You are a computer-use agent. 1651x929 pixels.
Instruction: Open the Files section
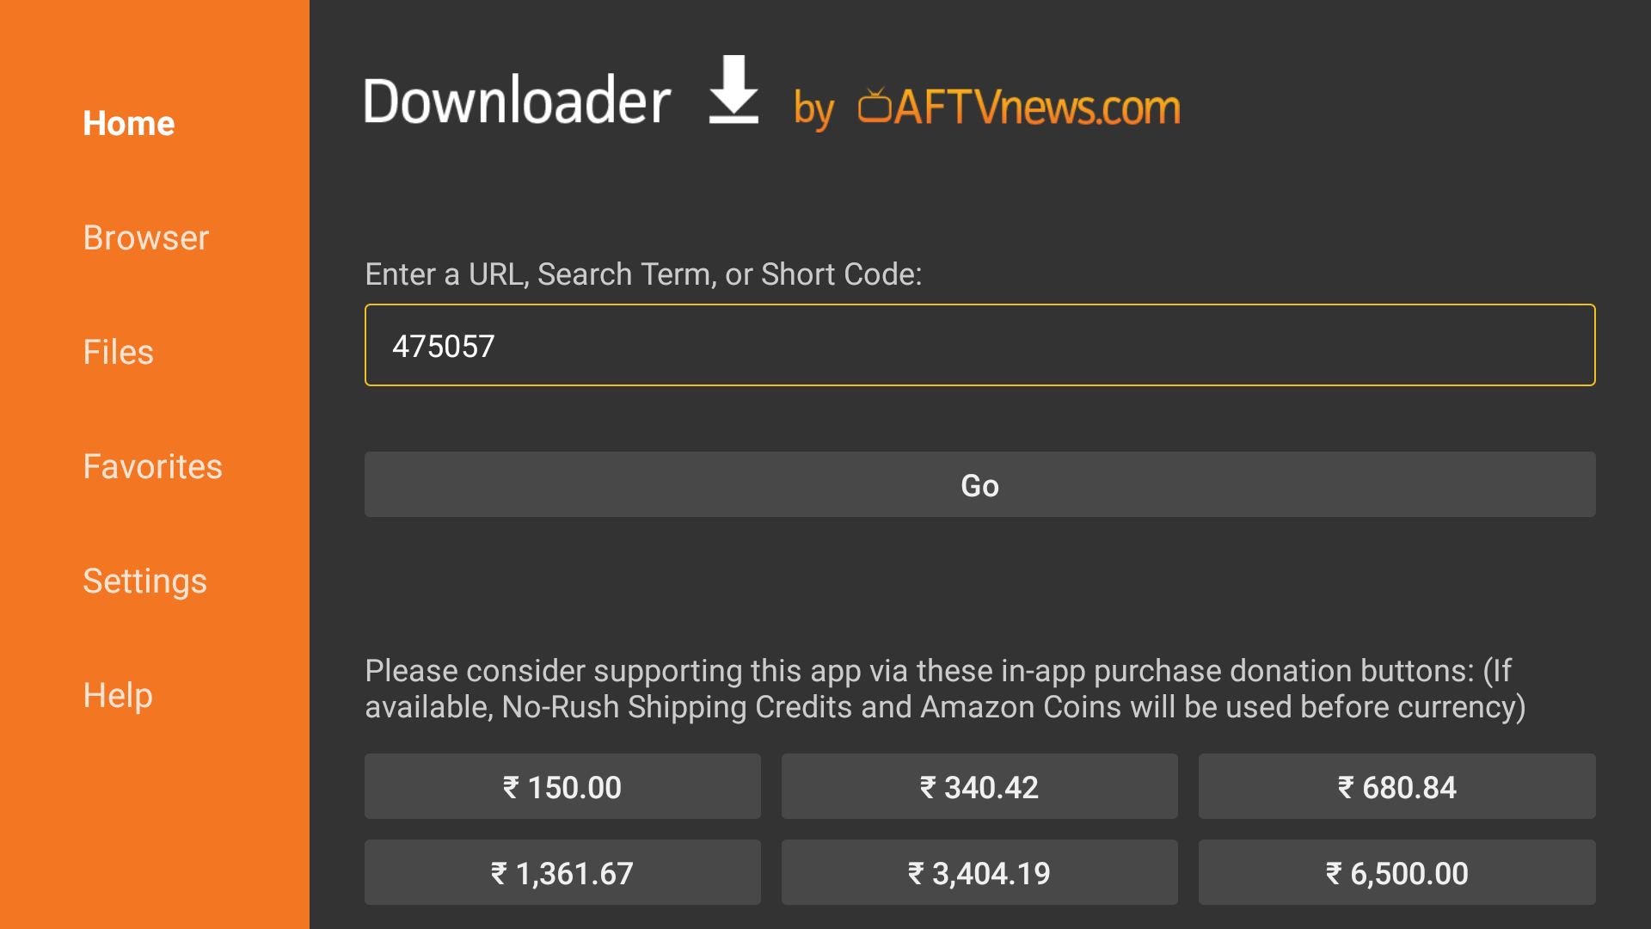pyautogui.click(x=119, y=353)
